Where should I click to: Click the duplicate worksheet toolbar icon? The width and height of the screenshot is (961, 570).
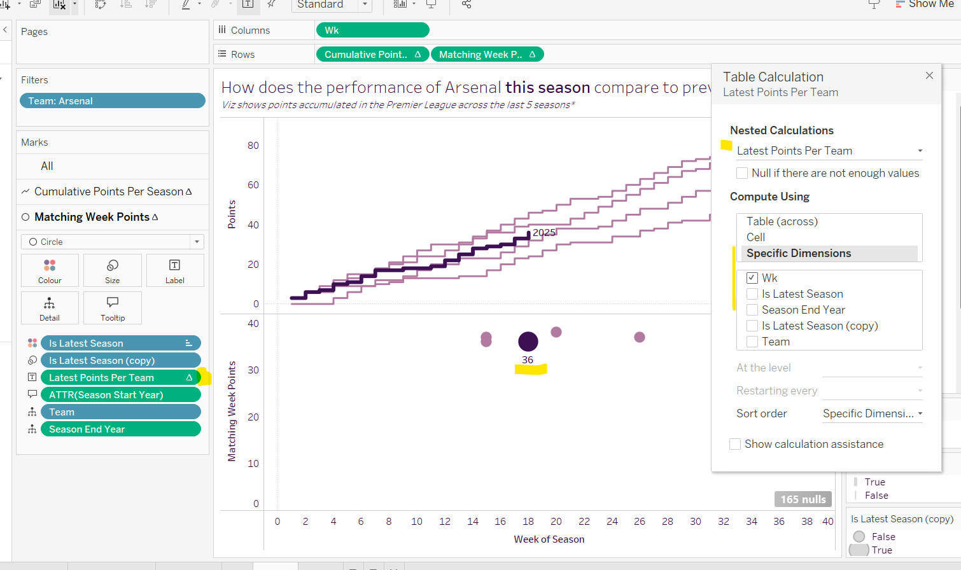coord(35,4)
